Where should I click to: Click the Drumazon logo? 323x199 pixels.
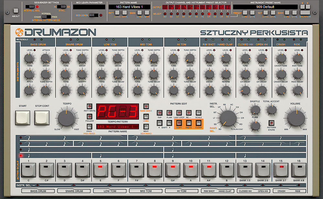click(x=56, y=32)
